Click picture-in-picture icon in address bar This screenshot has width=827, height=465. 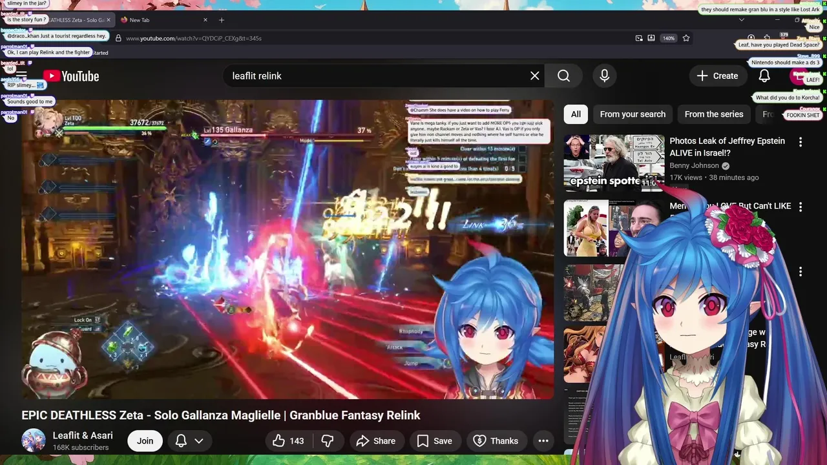(x=639, y=38)
